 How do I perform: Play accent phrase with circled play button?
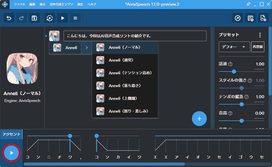11,153
